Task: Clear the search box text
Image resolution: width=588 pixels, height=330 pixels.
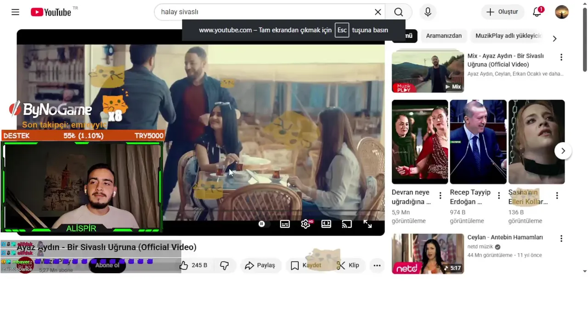Action: pos(378,12)
